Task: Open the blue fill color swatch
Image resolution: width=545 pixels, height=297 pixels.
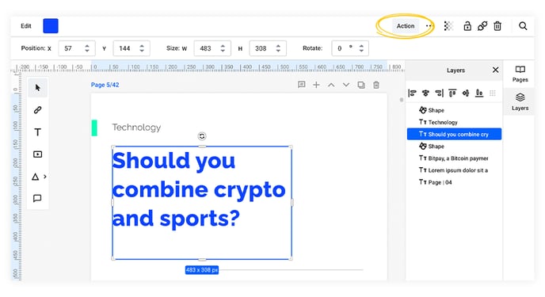Action: (x=51, y=26)
